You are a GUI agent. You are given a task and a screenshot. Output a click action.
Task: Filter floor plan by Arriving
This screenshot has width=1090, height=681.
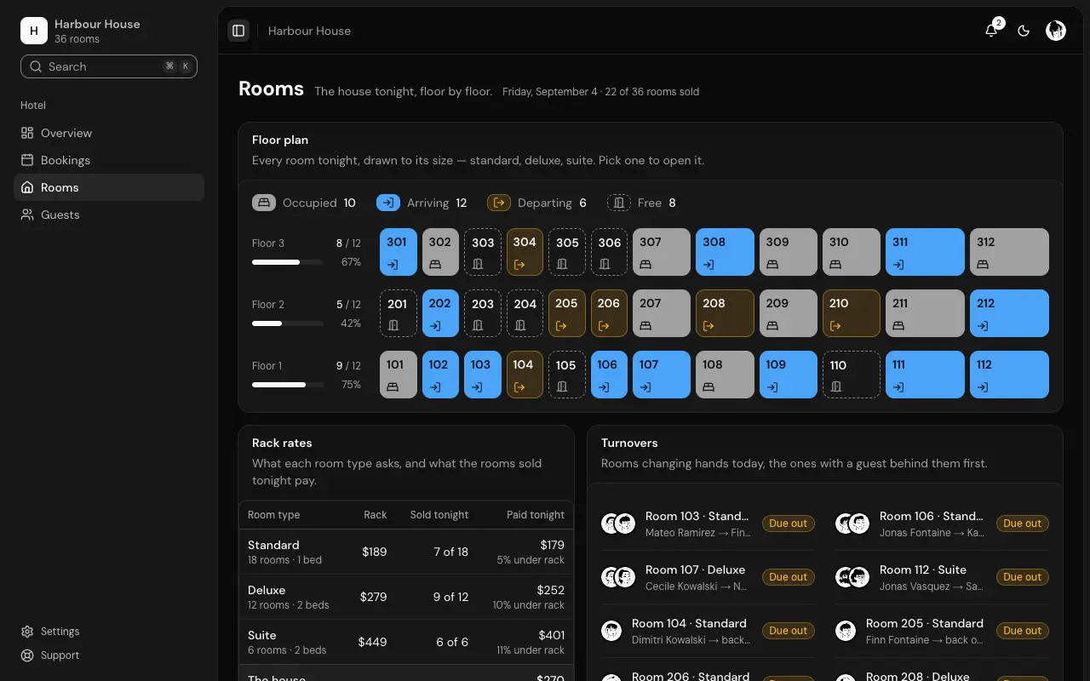pos(422,203)
